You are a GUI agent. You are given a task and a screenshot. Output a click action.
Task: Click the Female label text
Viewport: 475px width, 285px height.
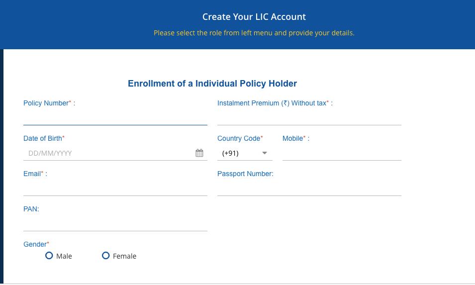(124, 256)
